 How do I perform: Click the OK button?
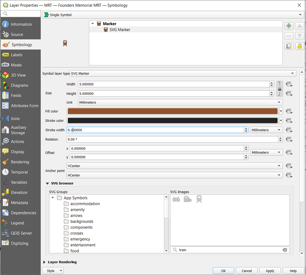(x=223, y=271)
